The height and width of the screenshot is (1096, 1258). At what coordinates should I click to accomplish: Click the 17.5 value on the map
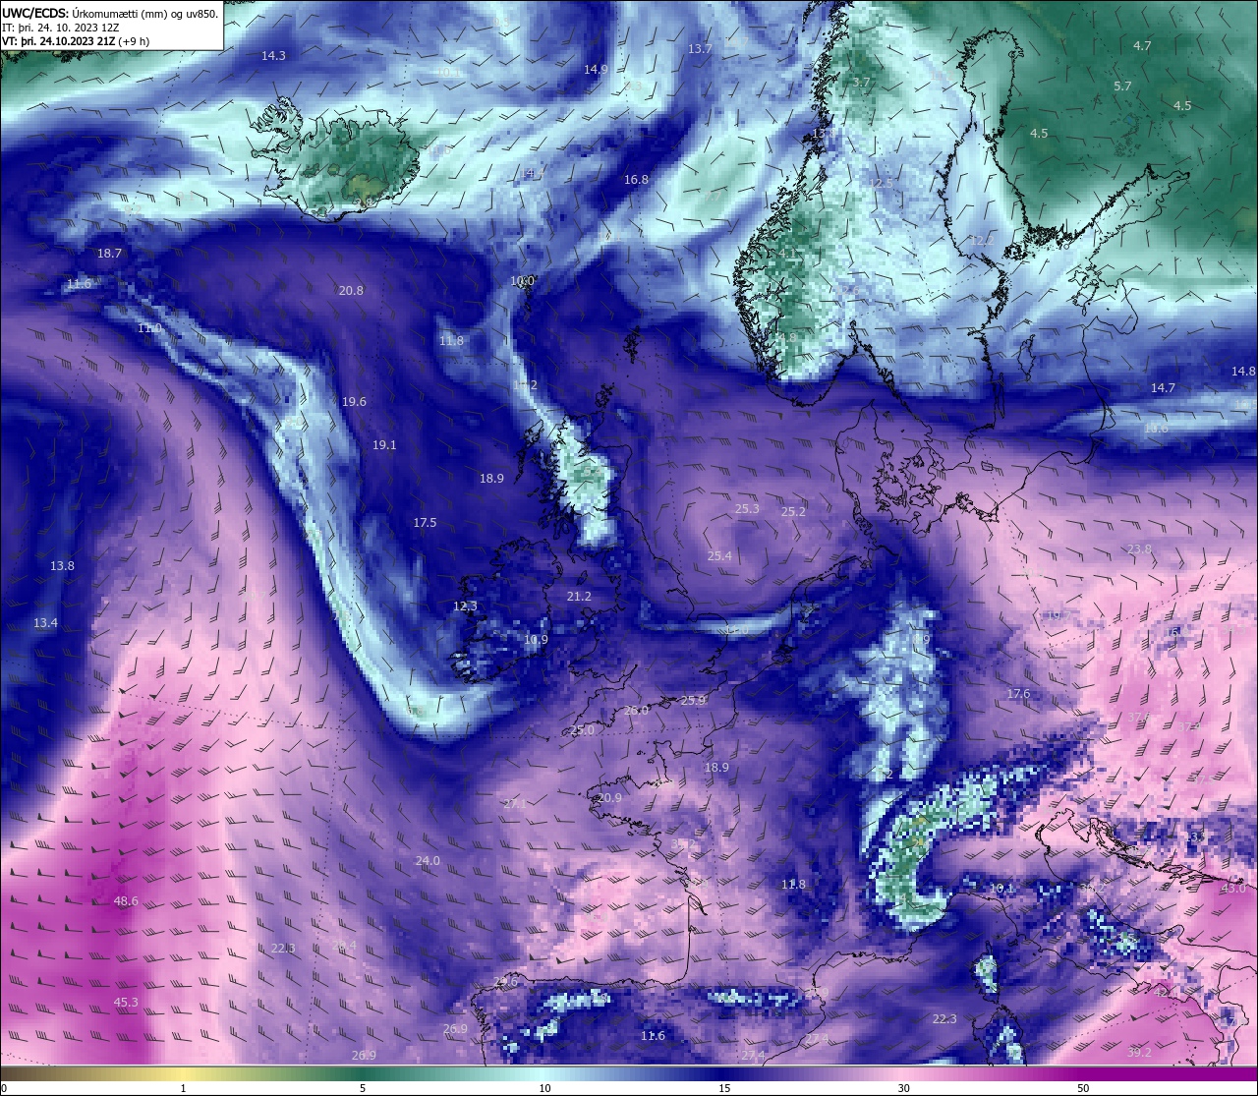click(x=425, y=523)
